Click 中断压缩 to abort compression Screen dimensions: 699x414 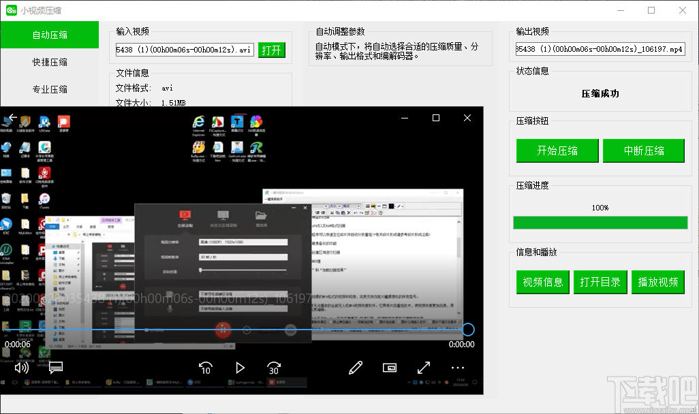tap(644, 150)
